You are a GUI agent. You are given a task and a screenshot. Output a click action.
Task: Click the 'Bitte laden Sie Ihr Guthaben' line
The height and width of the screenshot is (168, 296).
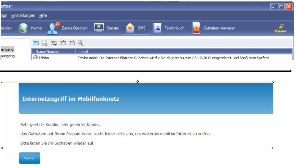(57, 143)
